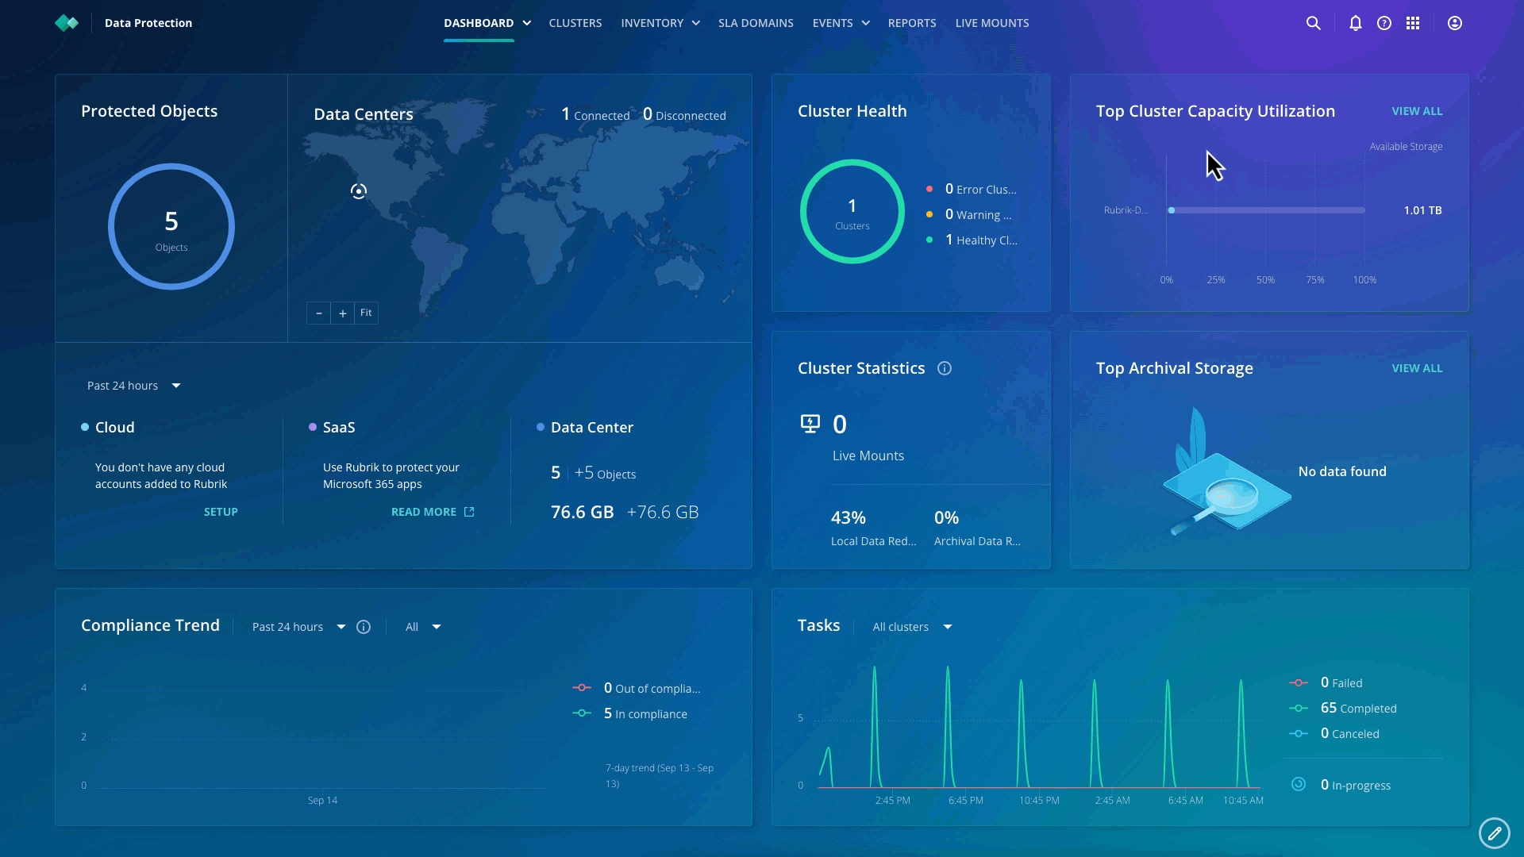The image size is (1524, 857).
Task: Open the notifications bell
Action: click(1356, 23)
